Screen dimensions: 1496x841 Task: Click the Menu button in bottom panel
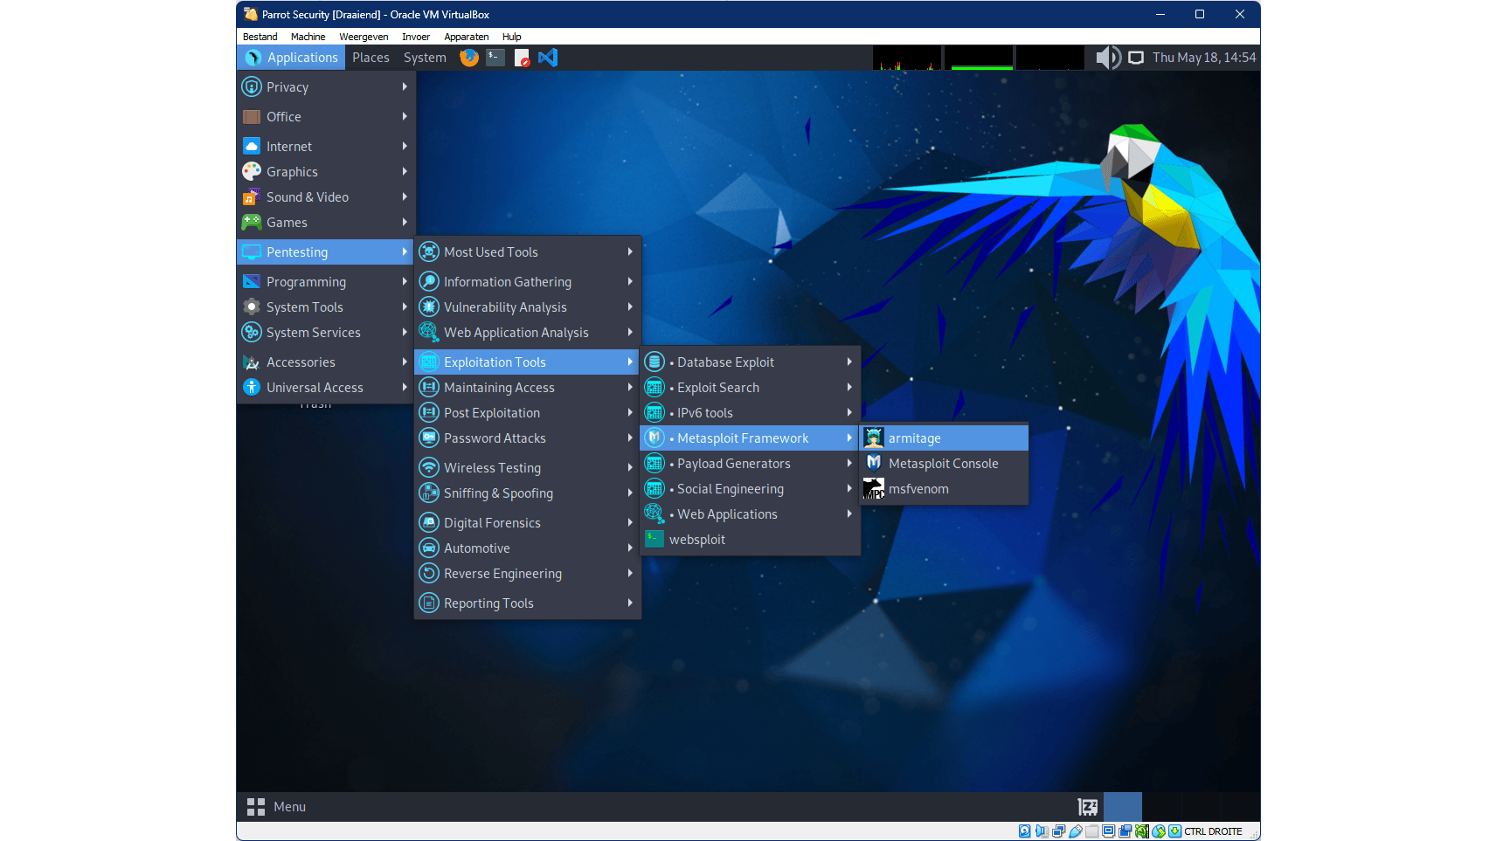276,807
